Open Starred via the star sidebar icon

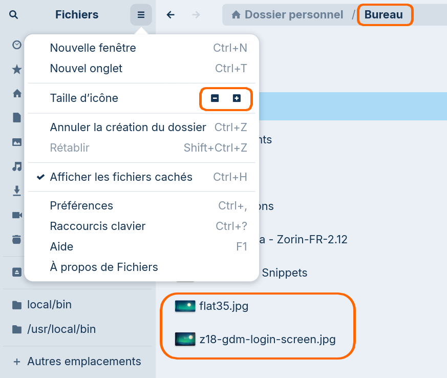17,69
